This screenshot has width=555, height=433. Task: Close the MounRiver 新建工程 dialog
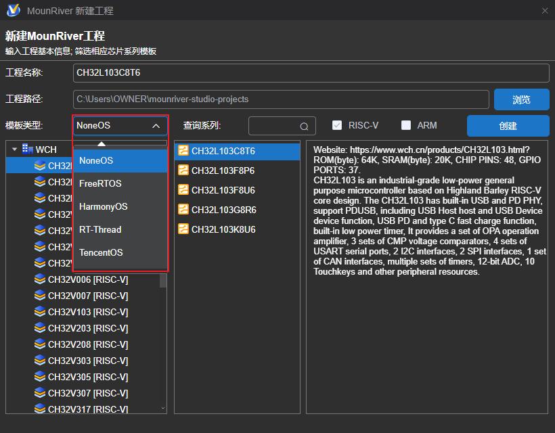[x=545, y=11]
